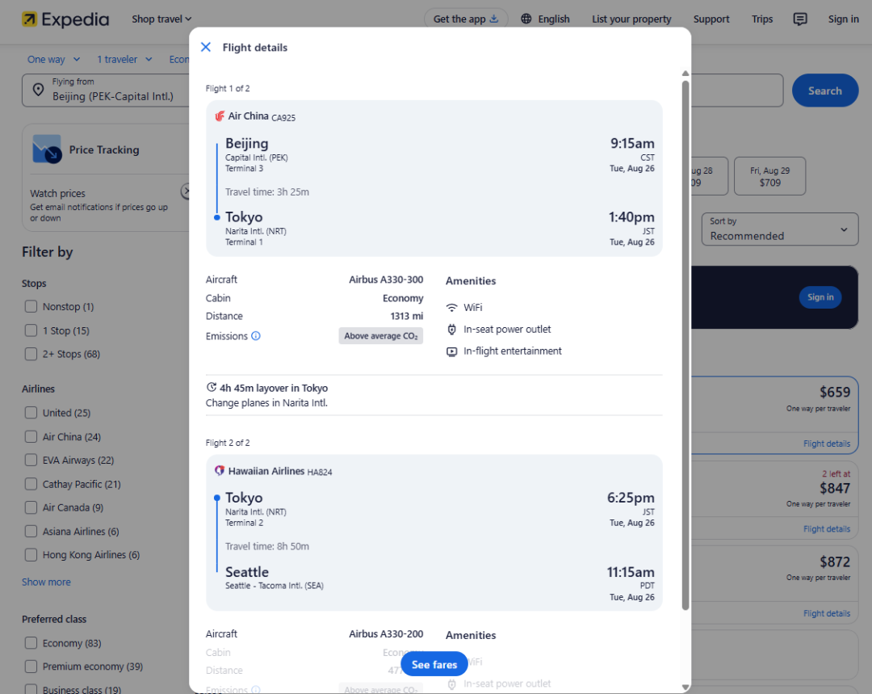This screenshot has height=694, width=872.
Task: Check the Asiana Airlines (6) filter
Action: (x=31, y=532)
